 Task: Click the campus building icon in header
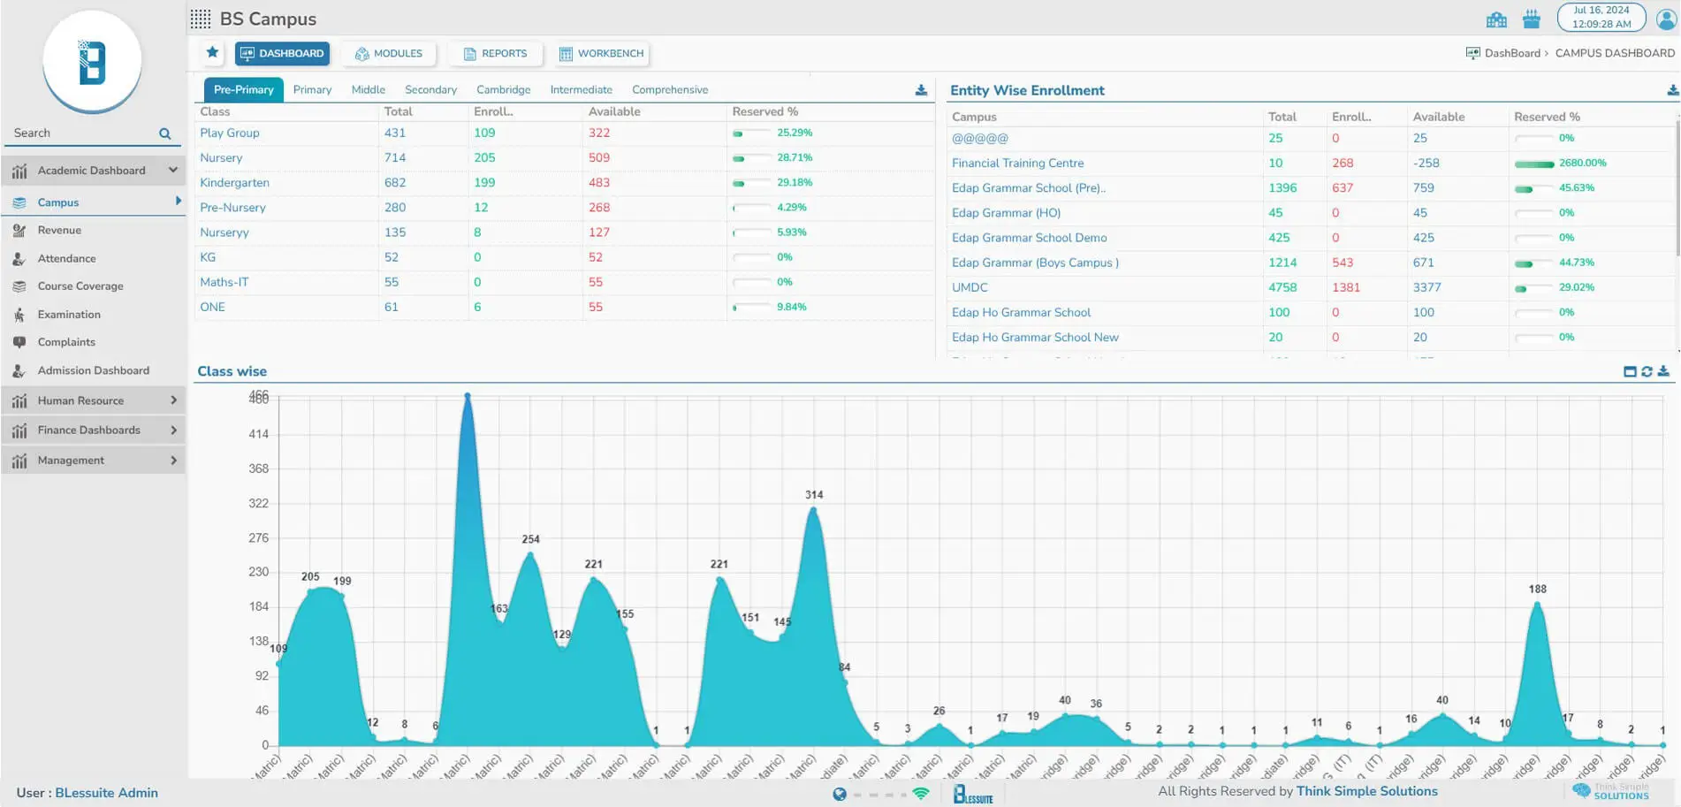[x=1496, y=19]
